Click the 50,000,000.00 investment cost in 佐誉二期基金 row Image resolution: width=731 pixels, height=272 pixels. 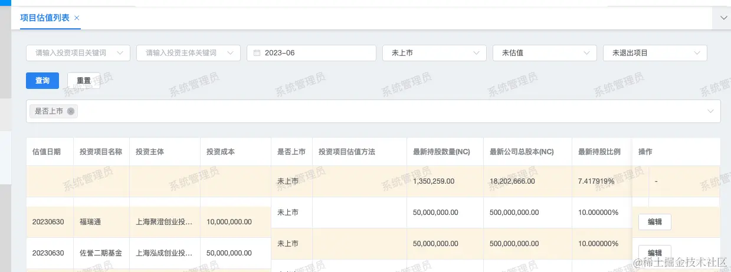[x=235, y=253]
